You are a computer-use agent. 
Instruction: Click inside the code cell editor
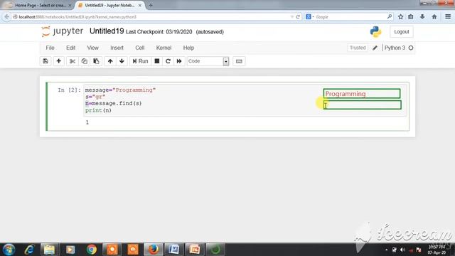pos(245,100)
